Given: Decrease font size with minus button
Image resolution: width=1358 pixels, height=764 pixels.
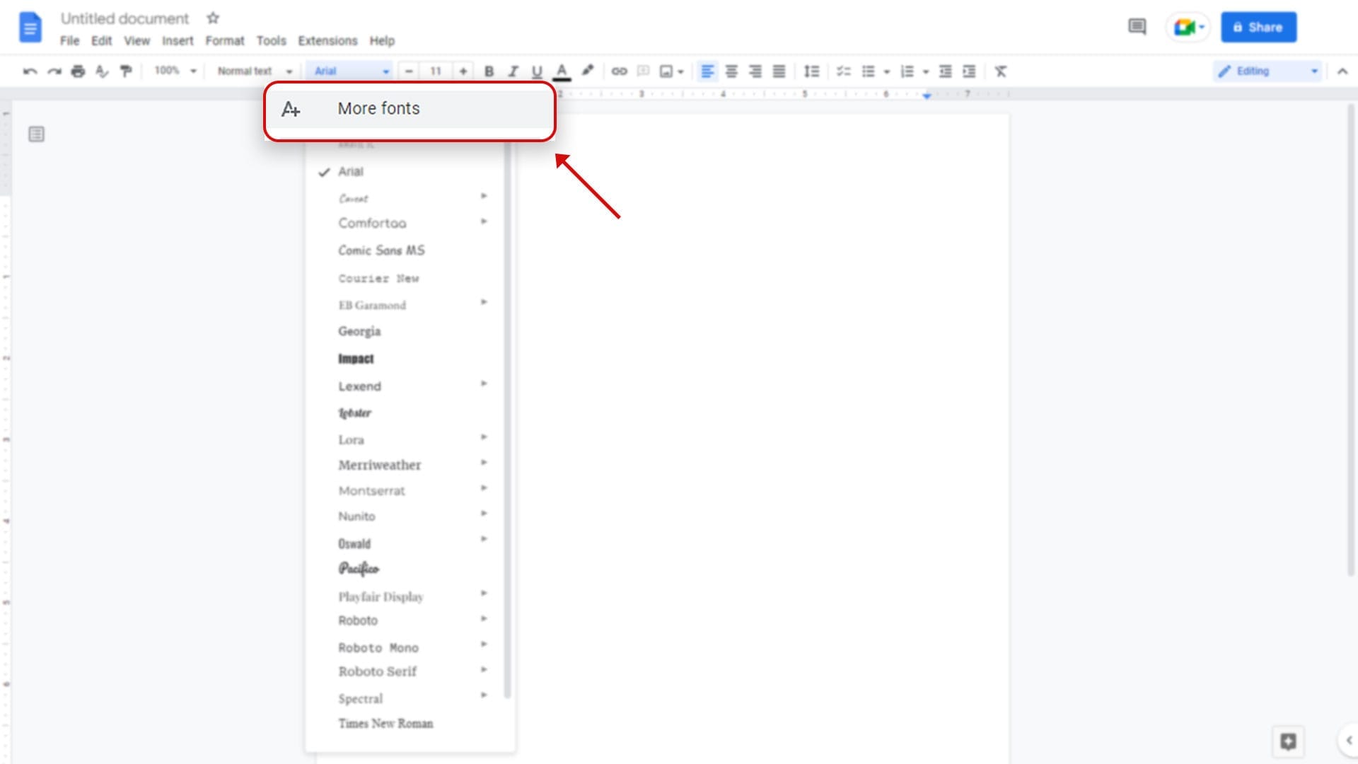Looking at the screenshot, I should [409, 71].
